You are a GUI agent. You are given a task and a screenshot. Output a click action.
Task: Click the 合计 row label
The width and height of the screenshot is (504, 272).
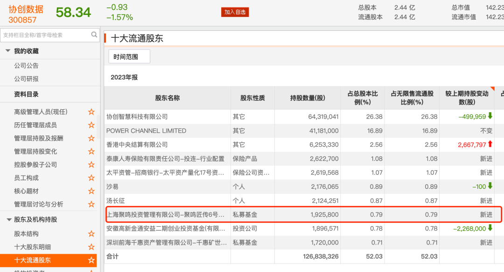(x=112, y=257)
